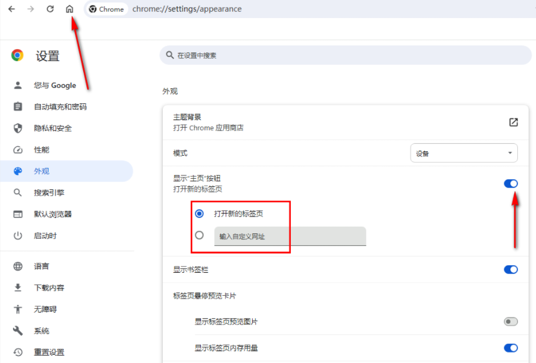
Task: Select 默认浏览器 in the sidebar
Action: tap(67, 214)
